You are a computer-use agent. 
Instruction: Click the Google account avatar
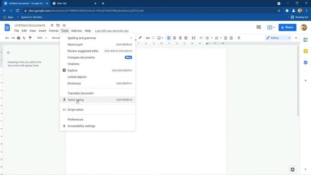click(304, 27)
